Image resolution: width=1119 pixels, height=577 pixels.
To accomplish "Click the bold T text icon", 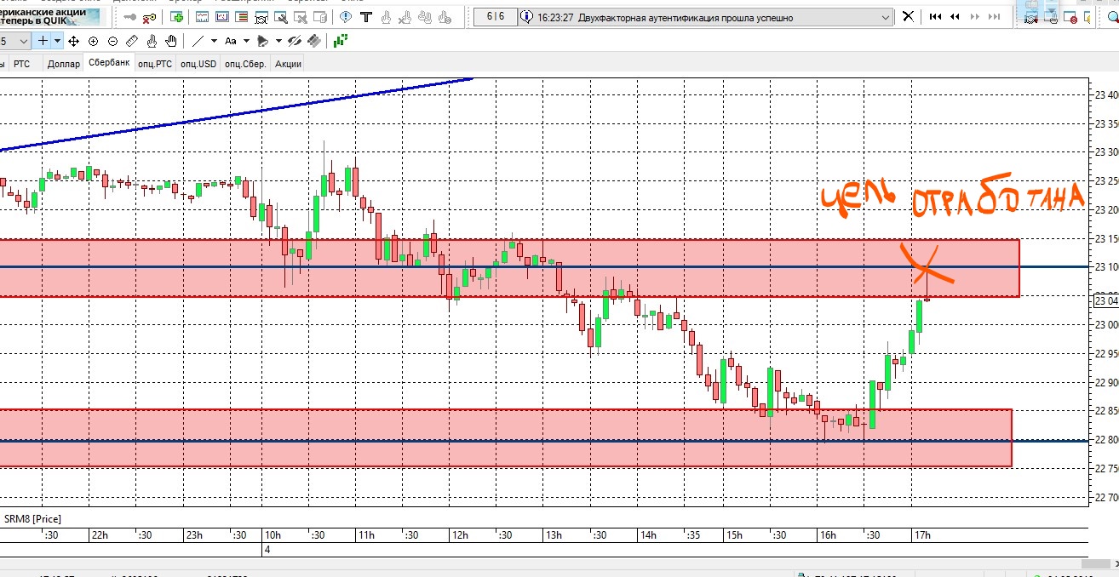I will point(367,17).
